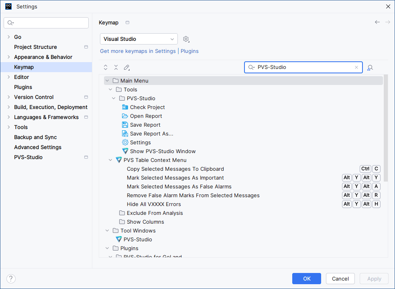
Task: Open the Visual Studio keymap dropdown
Action: [x=138, y=39]
